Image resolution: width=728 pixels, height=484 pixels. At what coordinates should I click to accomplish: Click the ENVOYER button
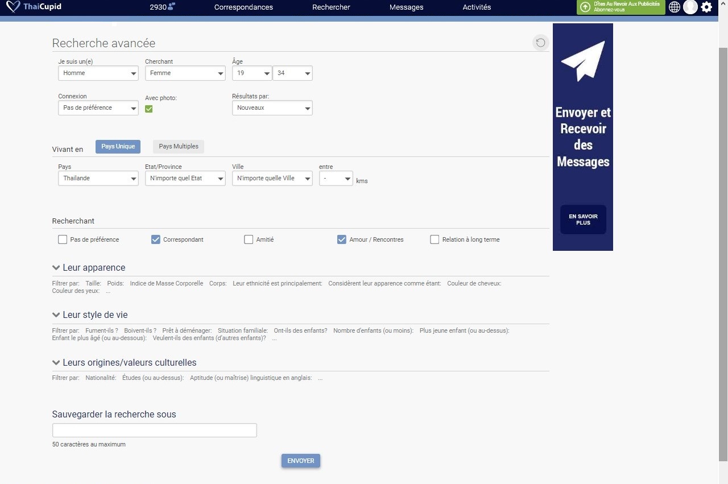point(301,461)
